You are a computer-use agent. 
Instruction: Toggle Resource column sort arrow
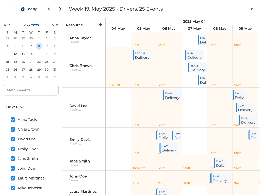(x=100, y=25)
